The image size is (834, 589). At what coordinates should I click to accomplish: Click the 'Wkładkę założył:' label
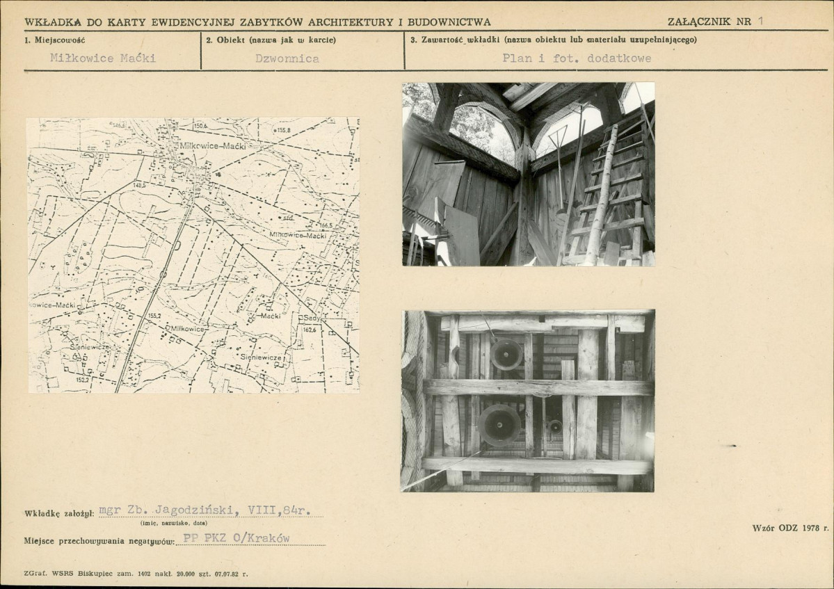(x=58, y=513)
